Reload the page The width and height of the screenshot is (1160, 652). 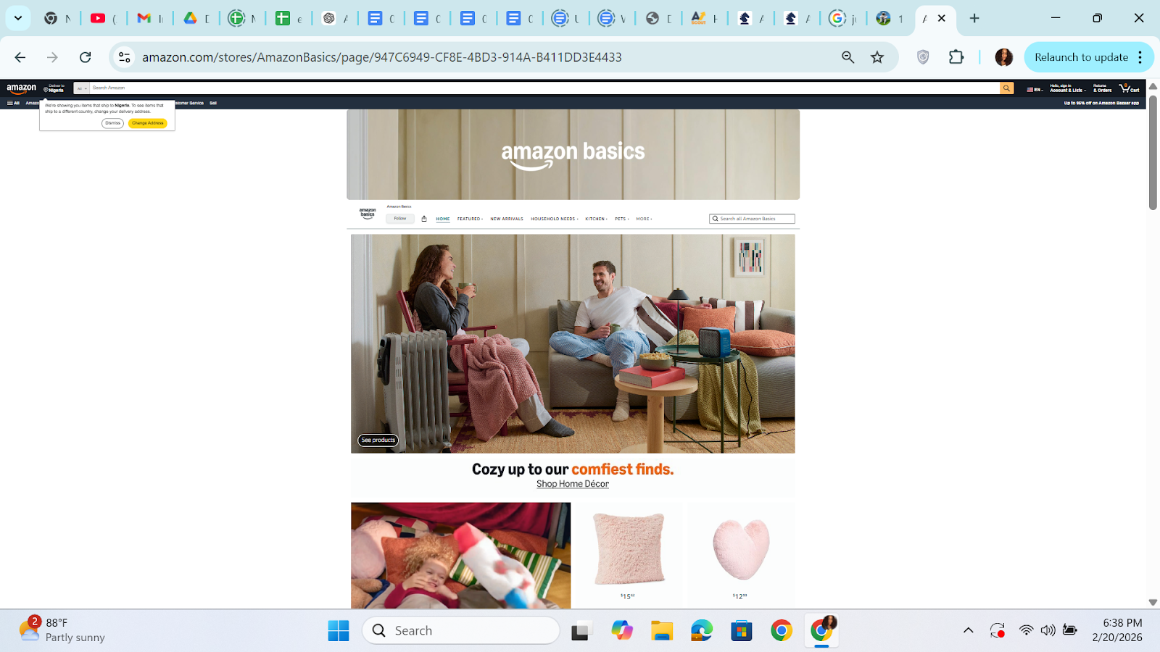[85, 57]
